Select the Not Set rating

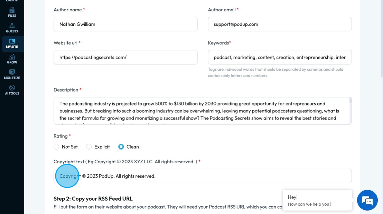tap(57, 147)
